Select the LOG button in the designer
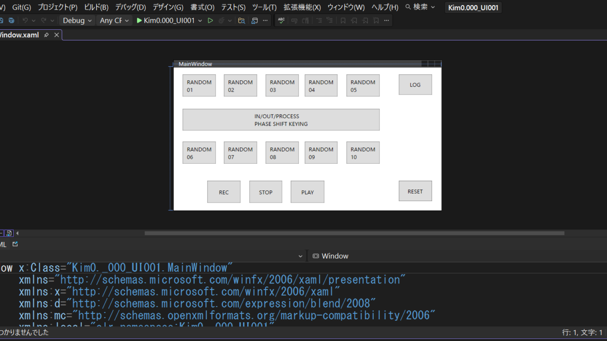 click(415, 85)
